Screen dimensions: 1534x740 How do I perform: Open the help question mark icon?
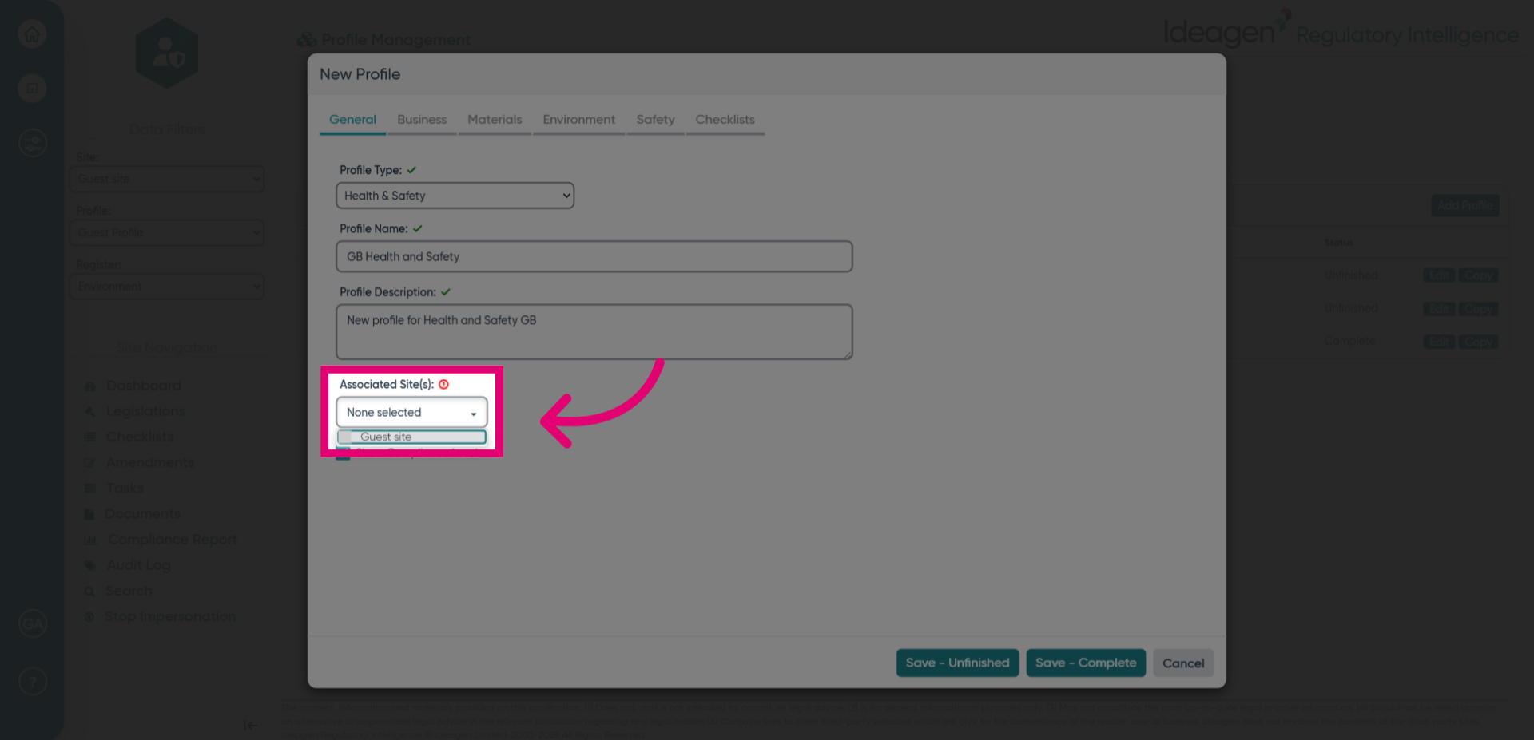coord(33,682)
